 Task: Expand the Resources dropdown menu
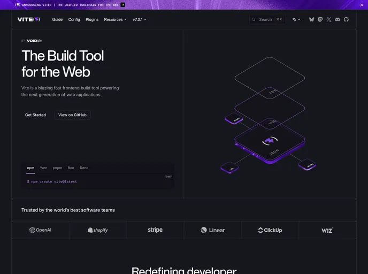(115, 19)
